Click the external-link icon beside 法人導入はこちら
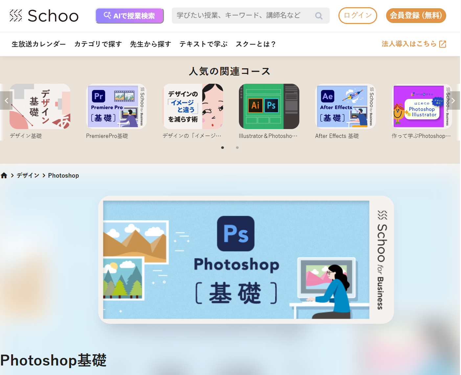Screen dimensions: 461x375 pyautogui.click(x=443, y=44)
